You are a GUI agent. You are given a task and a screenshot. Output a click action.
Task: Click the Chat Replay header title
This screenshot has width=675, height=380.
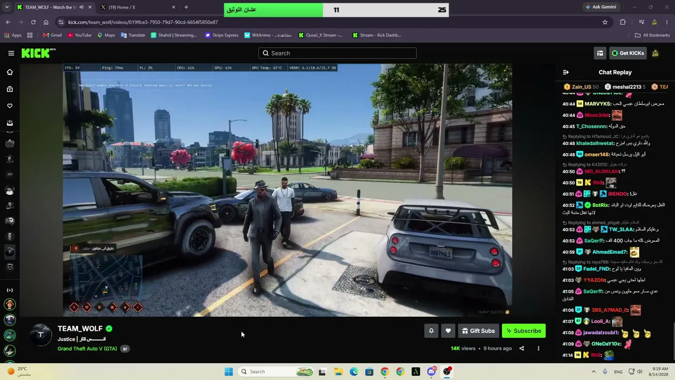(x=615, y=72)
